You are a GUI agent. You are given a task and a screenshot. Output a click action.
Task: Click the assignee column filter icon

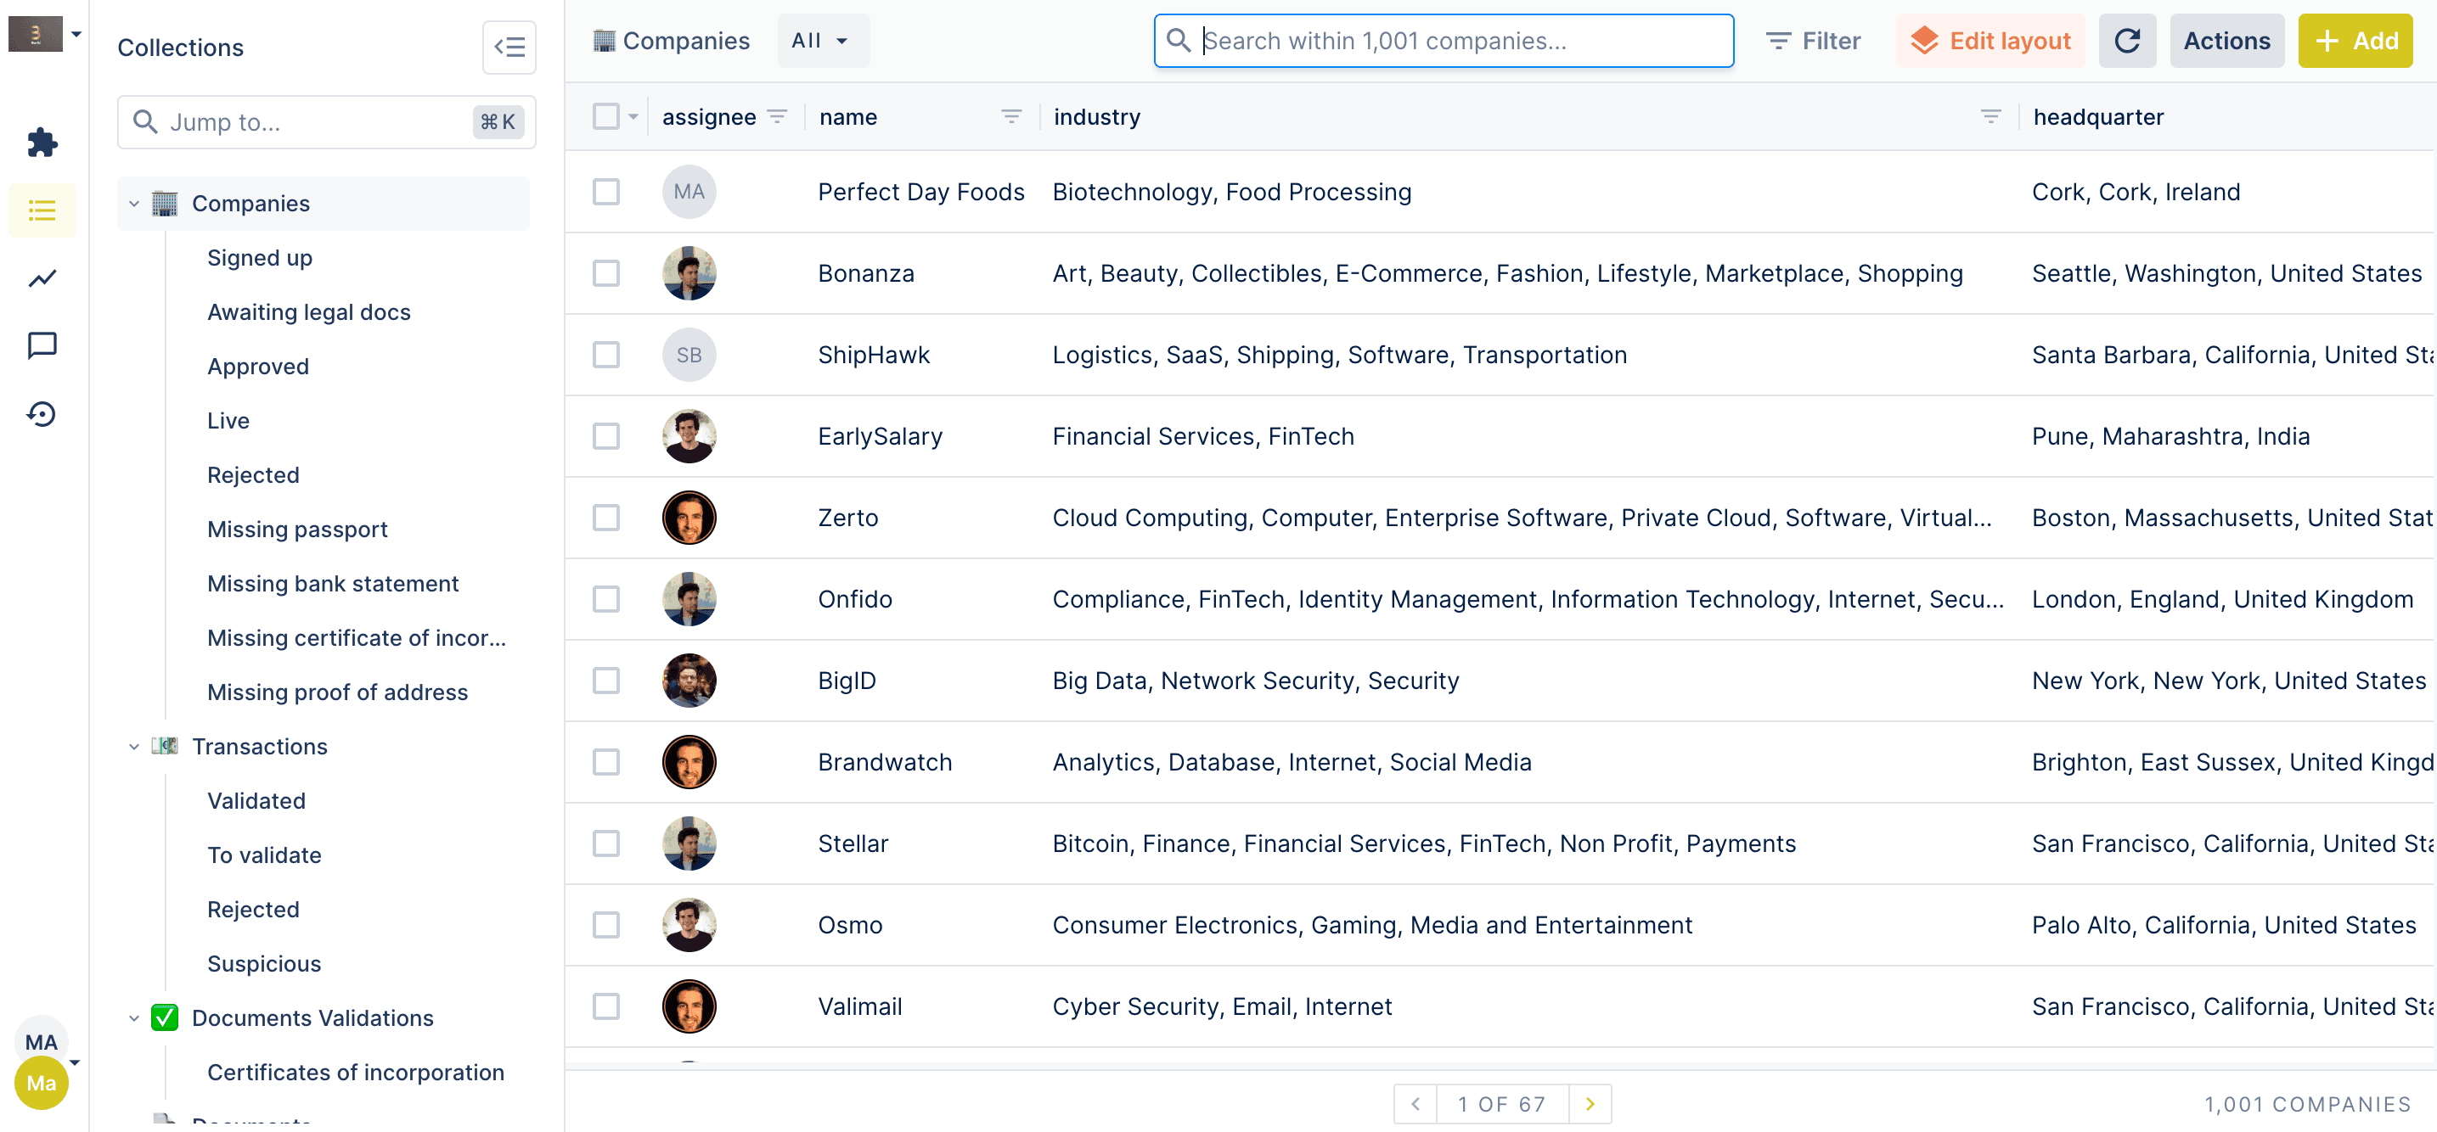[778, 116]
